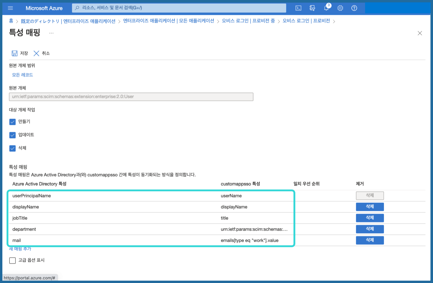
Task: Click the cancel X icon (취소)
Action: [36, 53]
